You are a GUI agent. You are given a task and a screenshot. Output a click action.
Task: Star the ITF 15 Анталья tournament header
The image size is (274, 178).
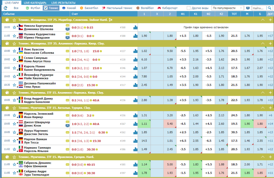(x=14, y=108)
